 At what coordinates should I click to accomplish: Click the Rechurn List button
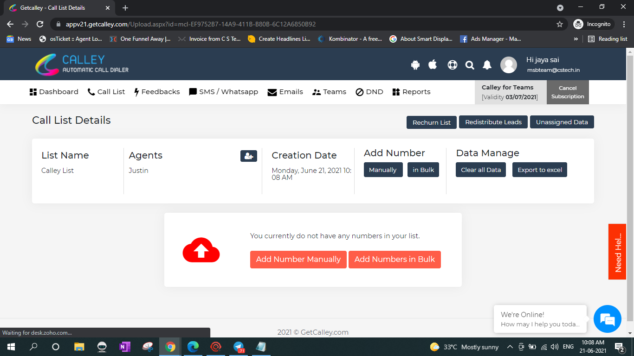click(432, 122)
